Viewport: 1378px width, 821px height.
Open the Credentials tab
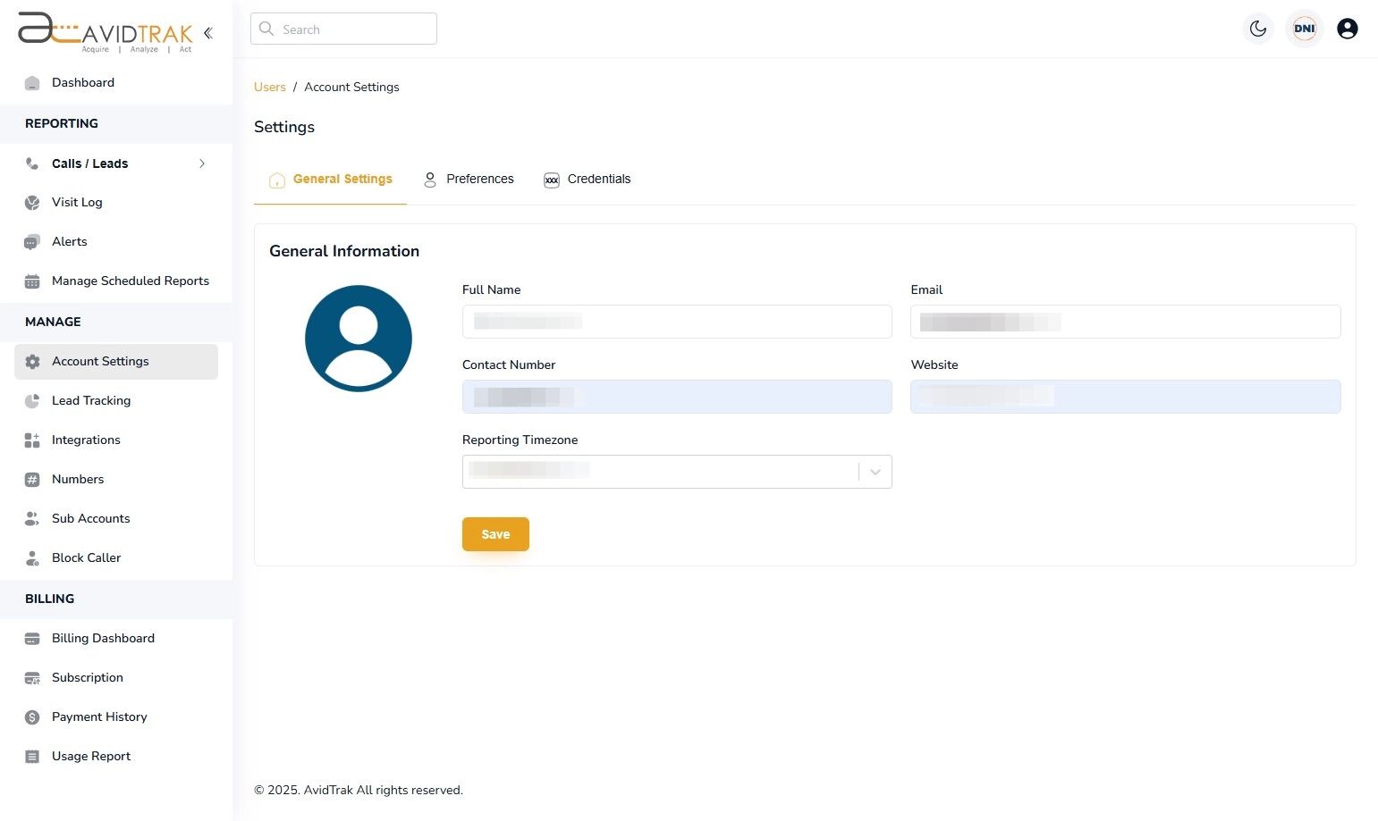click(x=598, y=179)
